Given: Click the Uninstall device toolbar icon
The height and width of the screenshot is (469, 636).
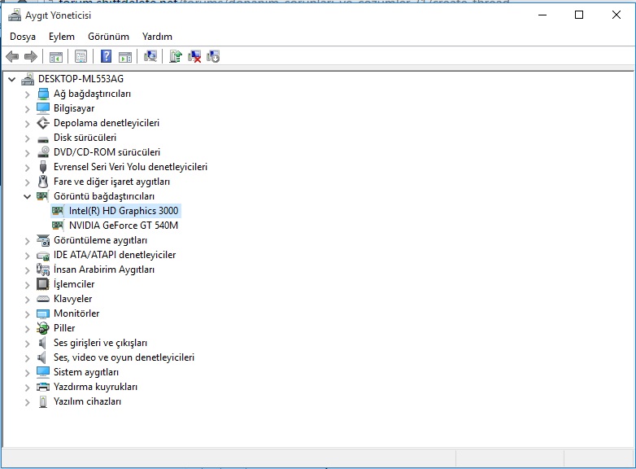Looking at the screenshot, I should pyautogui.click(x=213, y=56).
